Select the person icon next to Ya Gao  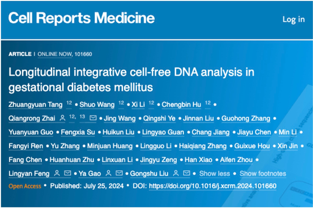tap(108, 173)
